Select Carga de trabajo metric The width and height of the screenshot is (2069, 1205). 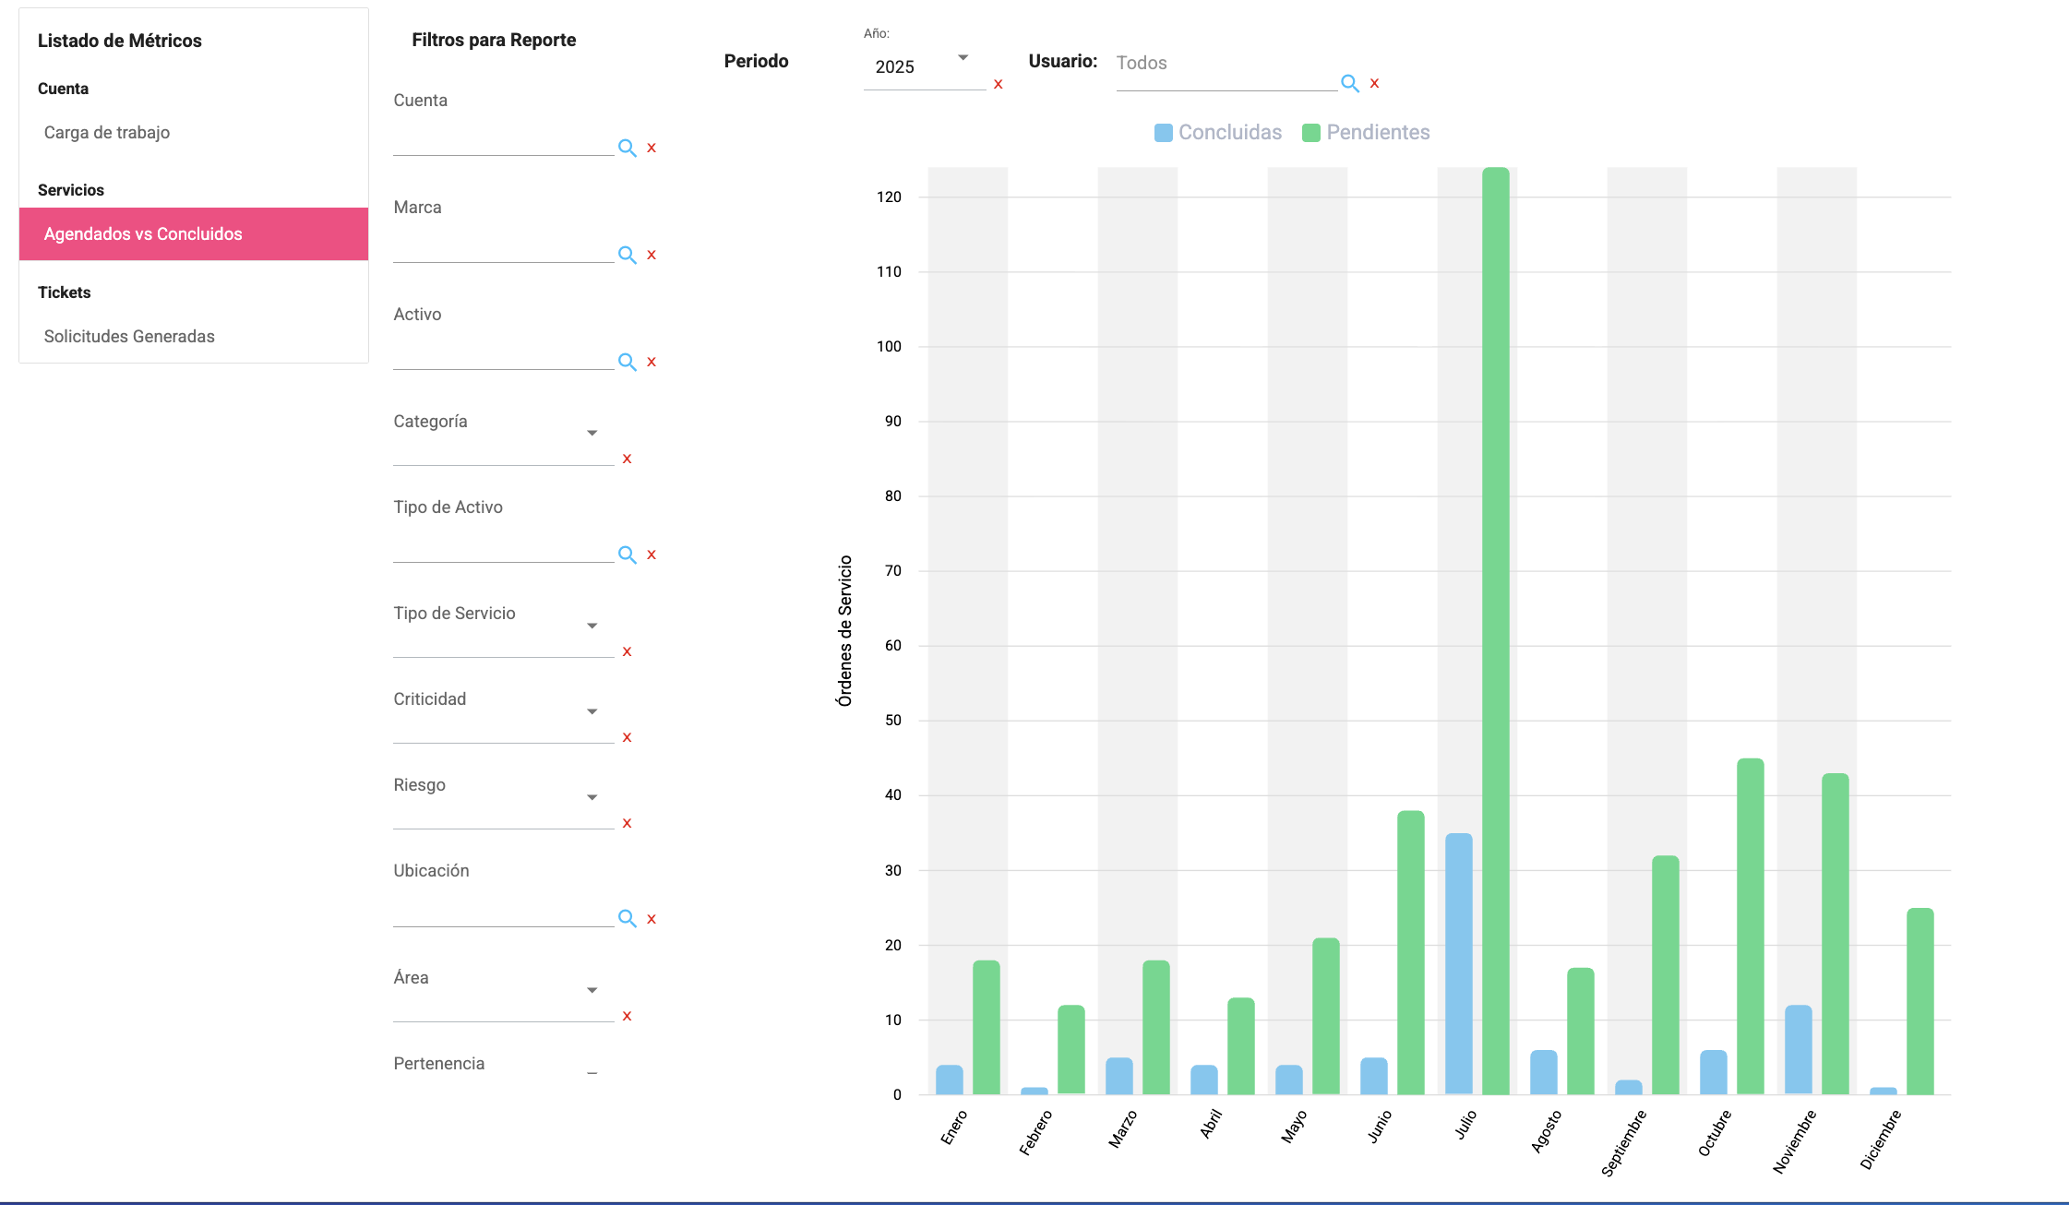coord(107,132)
